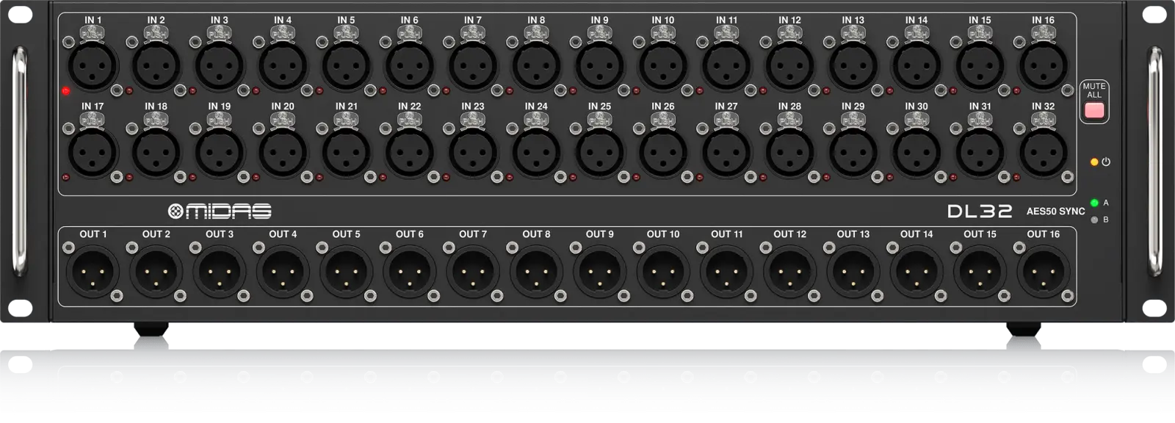Click the right chrome rack handle
The height and width of the screenshot is (423, 1175).
coord(1155,162)
